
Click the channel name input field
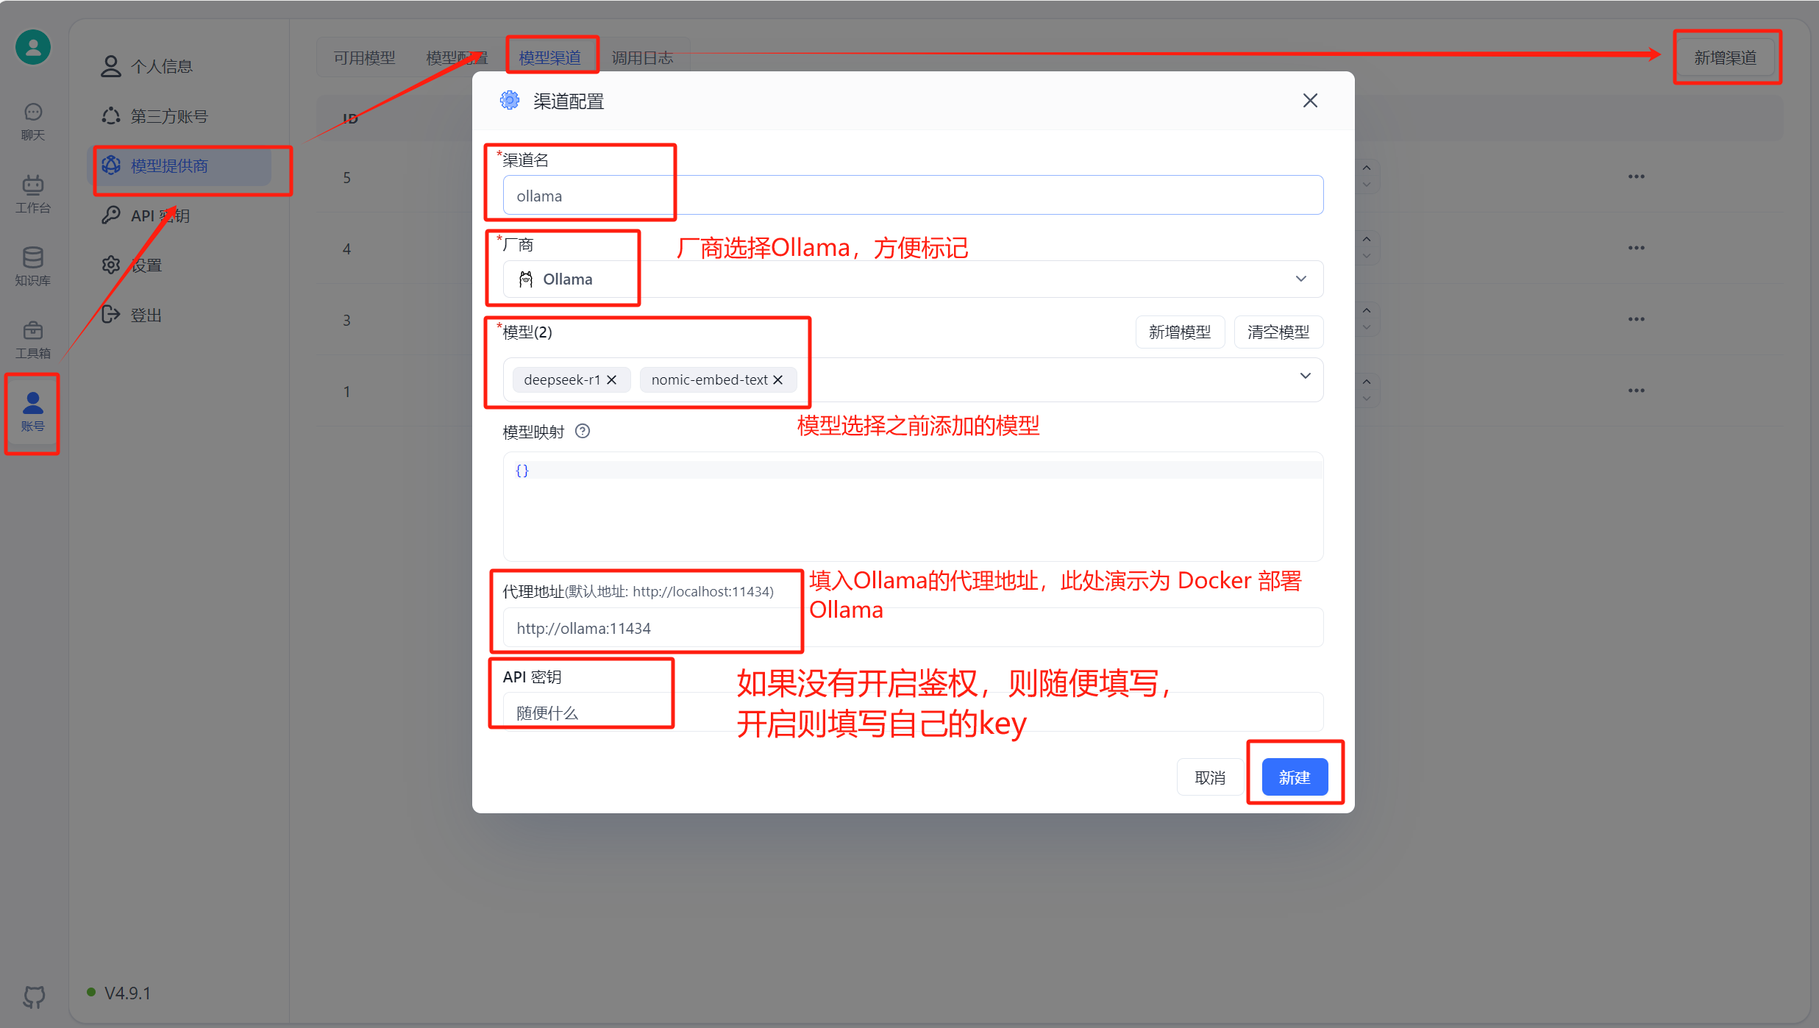pyautogui.click(x=912, y=196)
